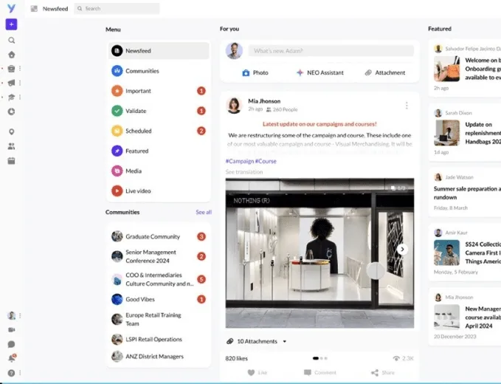Go to home icon in left sidebar
The width and height of the screenshot is (501, 384).
click(x=12, y=55)
